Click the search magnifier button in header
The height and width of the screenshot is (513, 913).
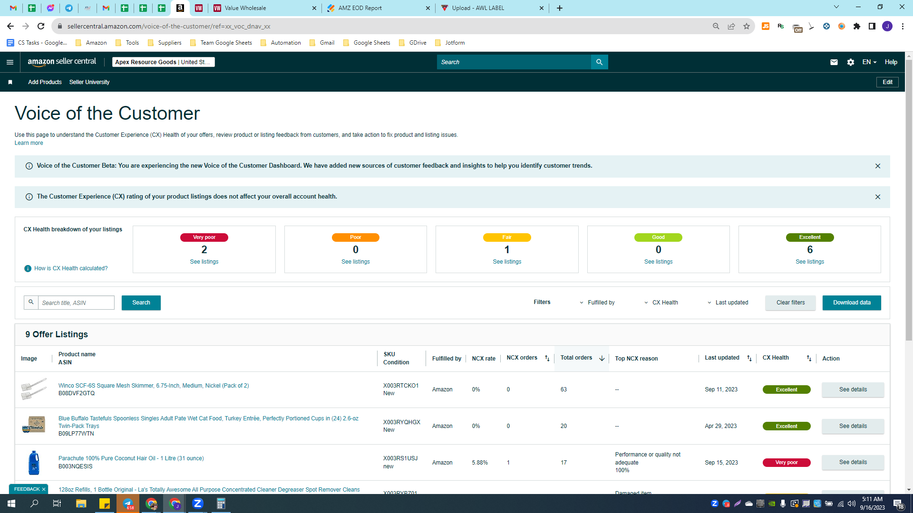(x=599, y=62)
